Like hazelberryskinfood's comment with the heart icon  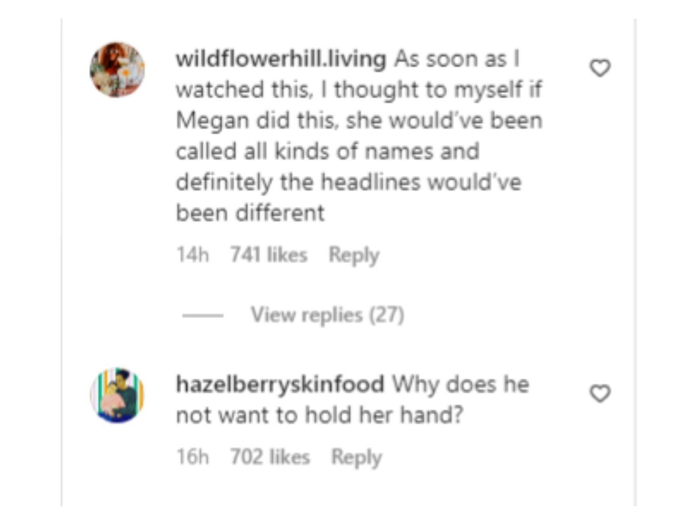coord(600,393)
